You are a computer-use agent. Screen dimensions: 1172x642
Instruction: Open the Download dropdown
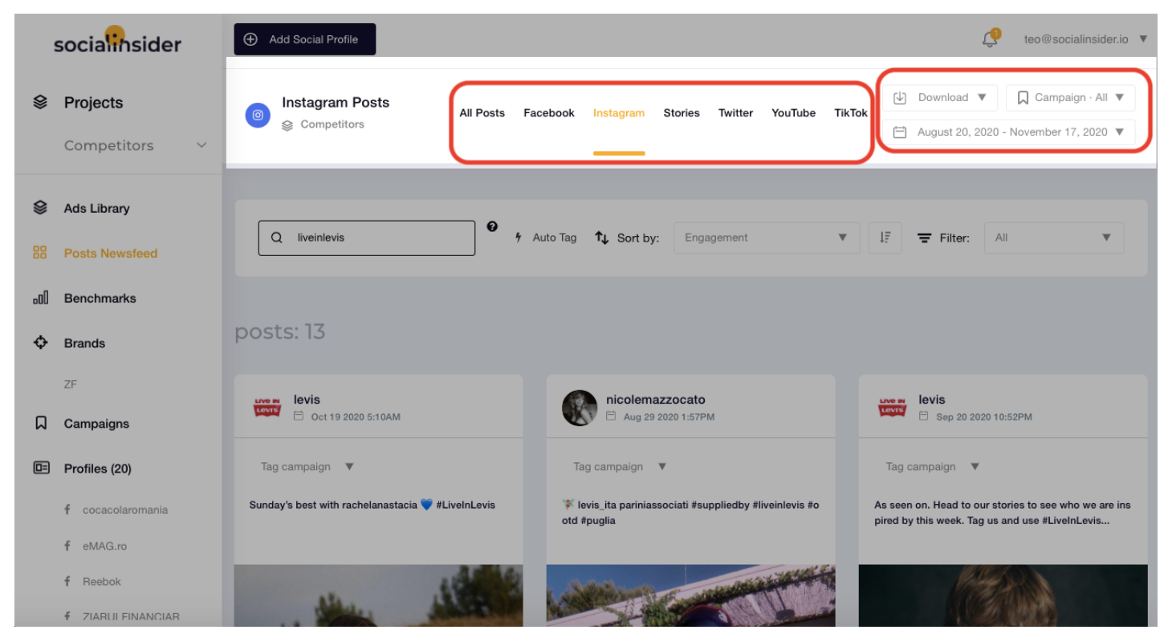click(940, 98)
